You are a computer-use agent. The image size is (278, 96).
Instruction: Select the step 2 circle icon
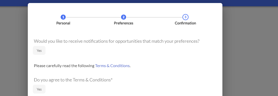click(x=123, y=17)
